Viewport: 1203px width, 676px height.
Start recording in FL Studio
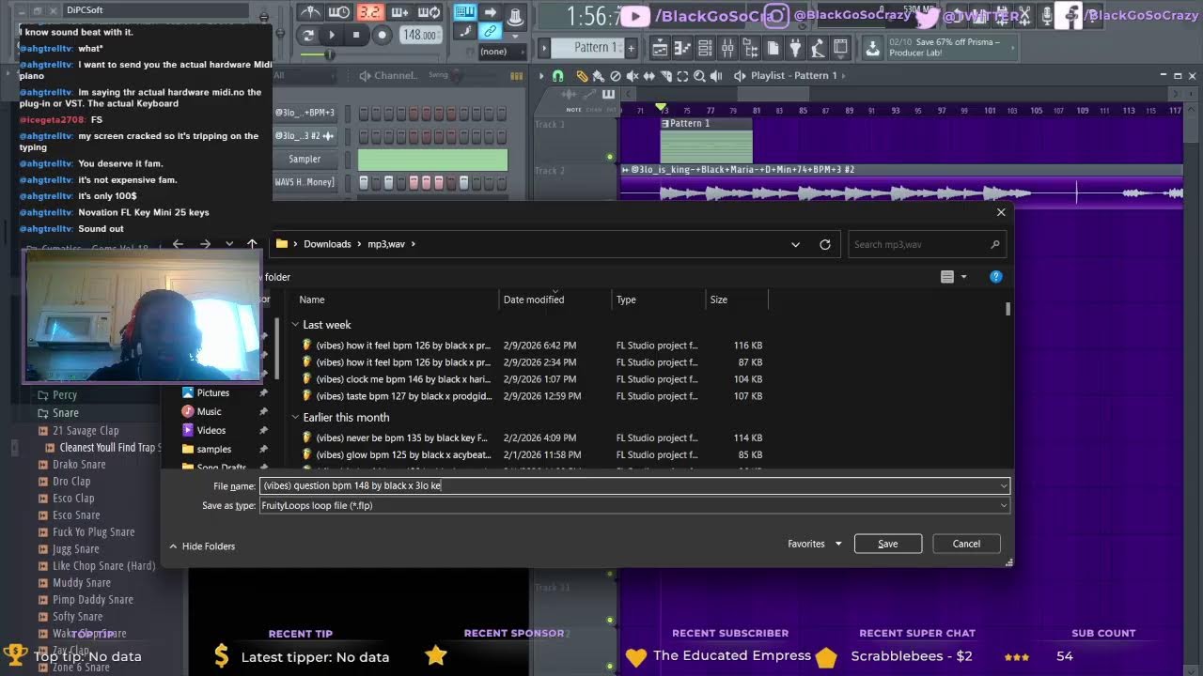pos(382,35)
